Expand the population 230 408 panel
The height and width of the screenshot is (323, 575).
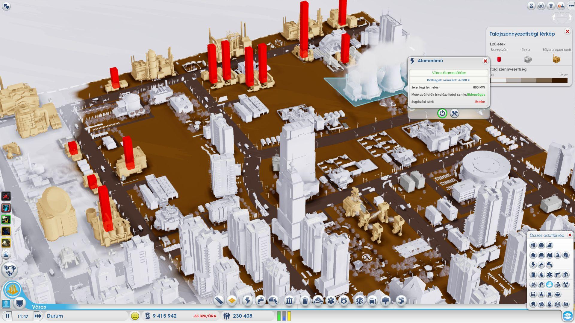[243, 316]
